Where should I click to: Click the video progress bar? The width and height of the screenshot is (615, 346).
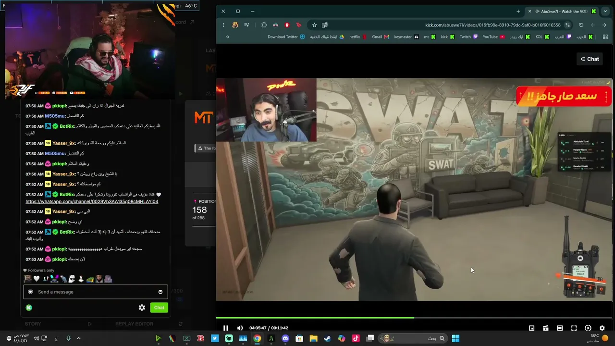pos(414,318)
